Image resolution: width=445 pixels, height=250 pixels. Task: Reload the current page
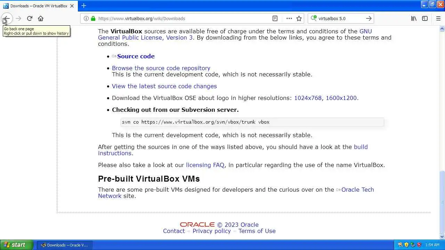(30, 18)
